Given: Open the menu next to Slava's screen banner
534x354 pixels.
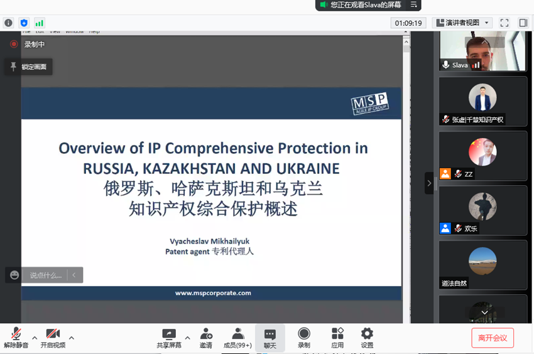Looking at the screenshot, I should tap(413, 5).
